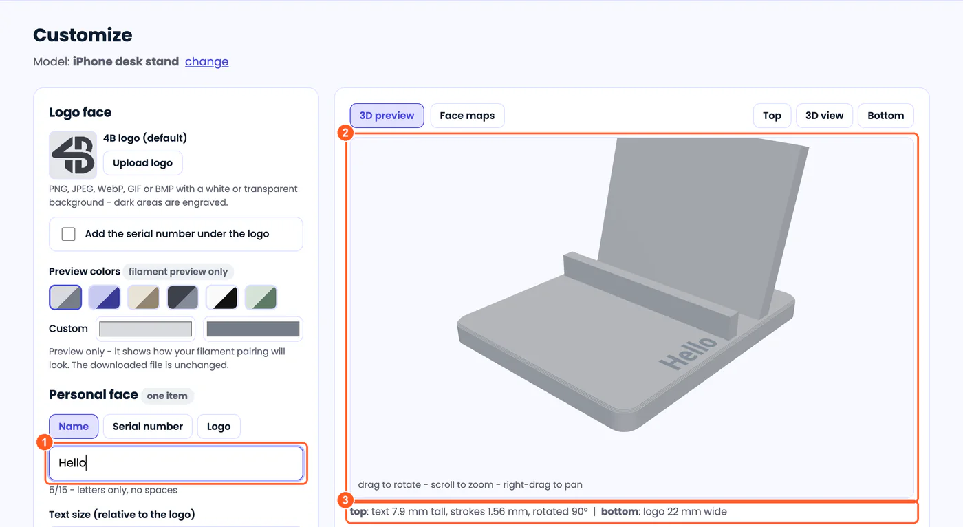The height and width of the screenshot is (527, 963).
Task: Switch the camera to Top view
Action: tap(772, 116)
